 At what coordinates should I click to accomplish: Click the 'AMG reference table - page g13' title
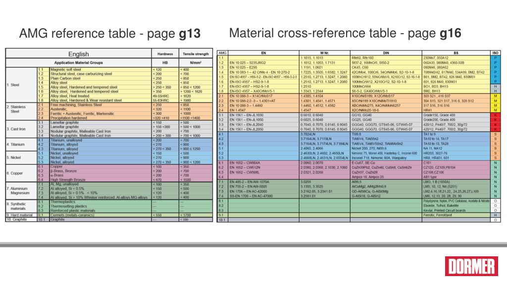[x=110, y=34]
